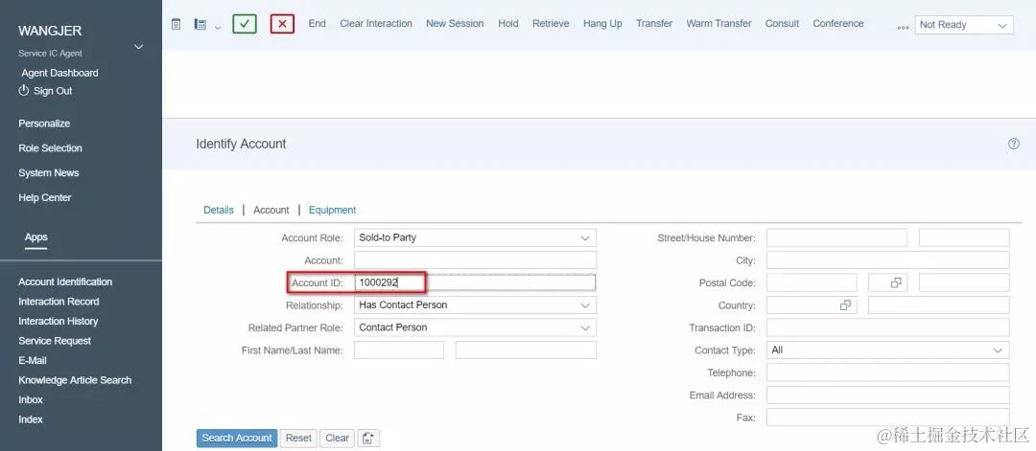The height and width of the screenshot is (451, 1036).
Task: Click Consult in the toolbar
Action: point(783,24)
